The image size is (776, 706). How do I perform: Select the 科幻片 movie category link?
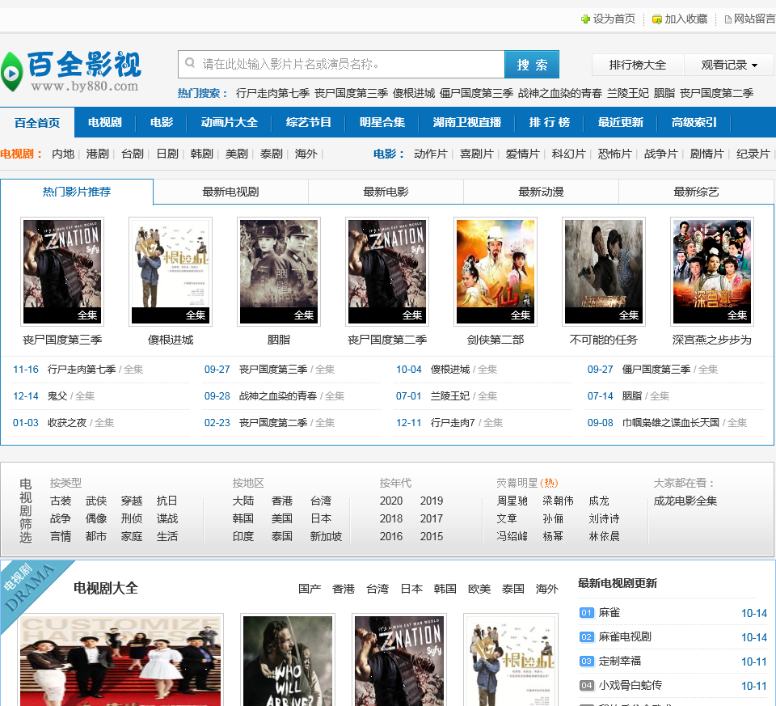[x=568, y=154]
